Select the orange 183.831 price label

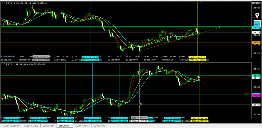point(256,42)
